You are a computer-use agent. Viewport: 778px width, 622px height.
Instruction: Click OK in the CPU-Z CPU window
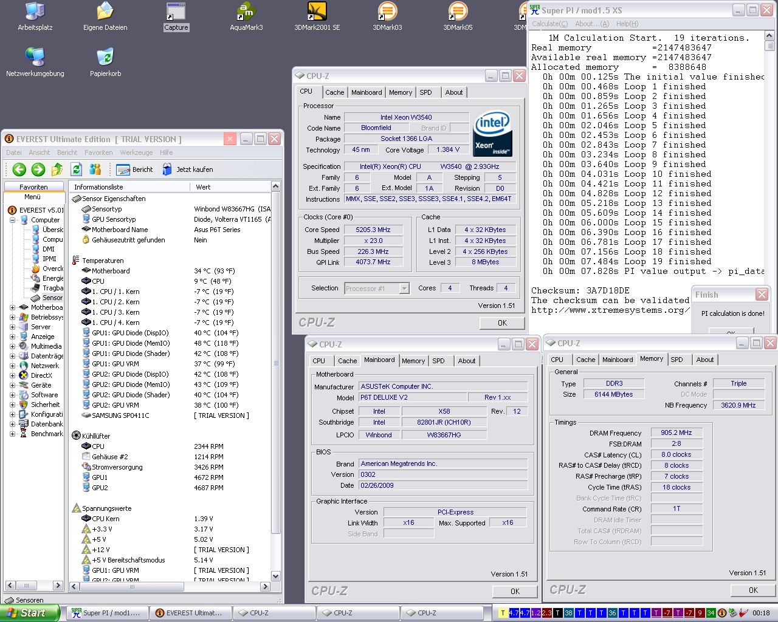(x=502, y=323)
